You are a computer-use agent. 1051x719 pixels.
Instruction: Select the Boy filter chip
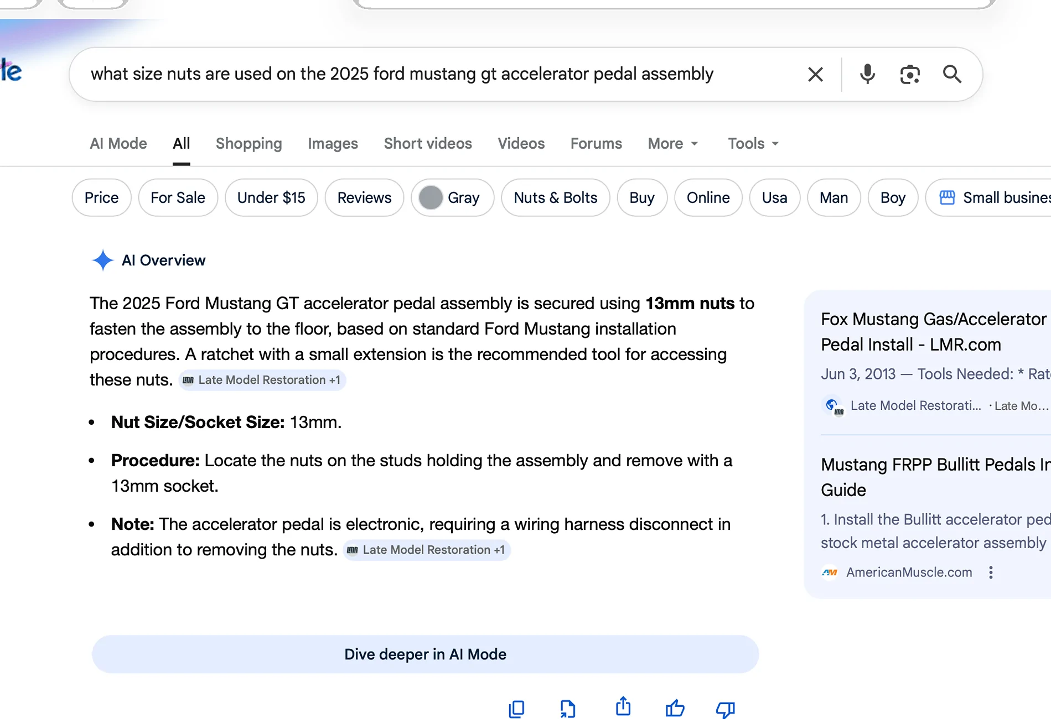(893, 197)
